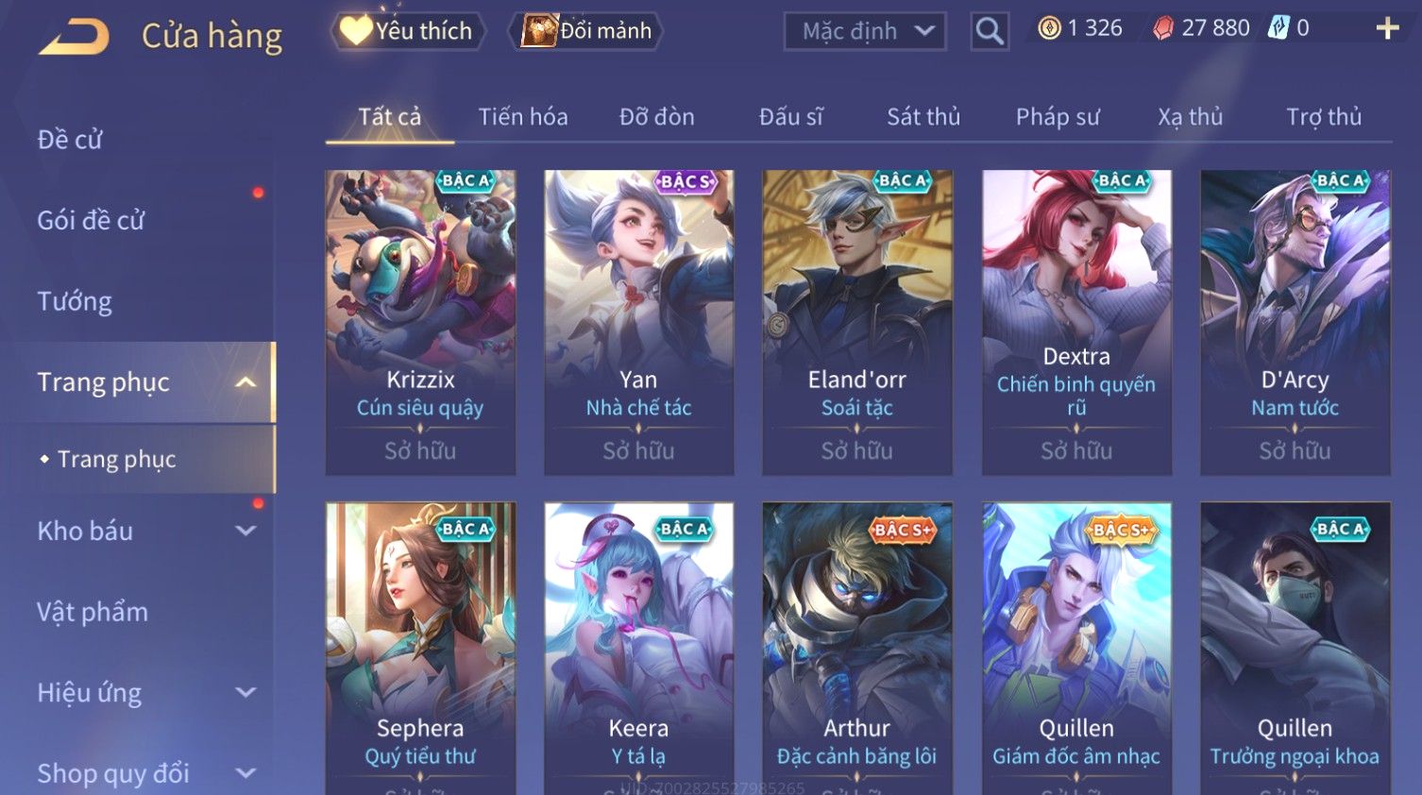The height and width of the screenshot is (795, 1422).
Task: Go back with the golden return arrow
Action: (x=74, y=37)
